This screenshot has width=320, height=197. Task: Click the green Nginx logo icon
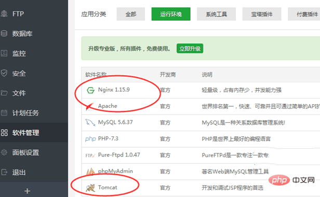click(x=90, y=90)
